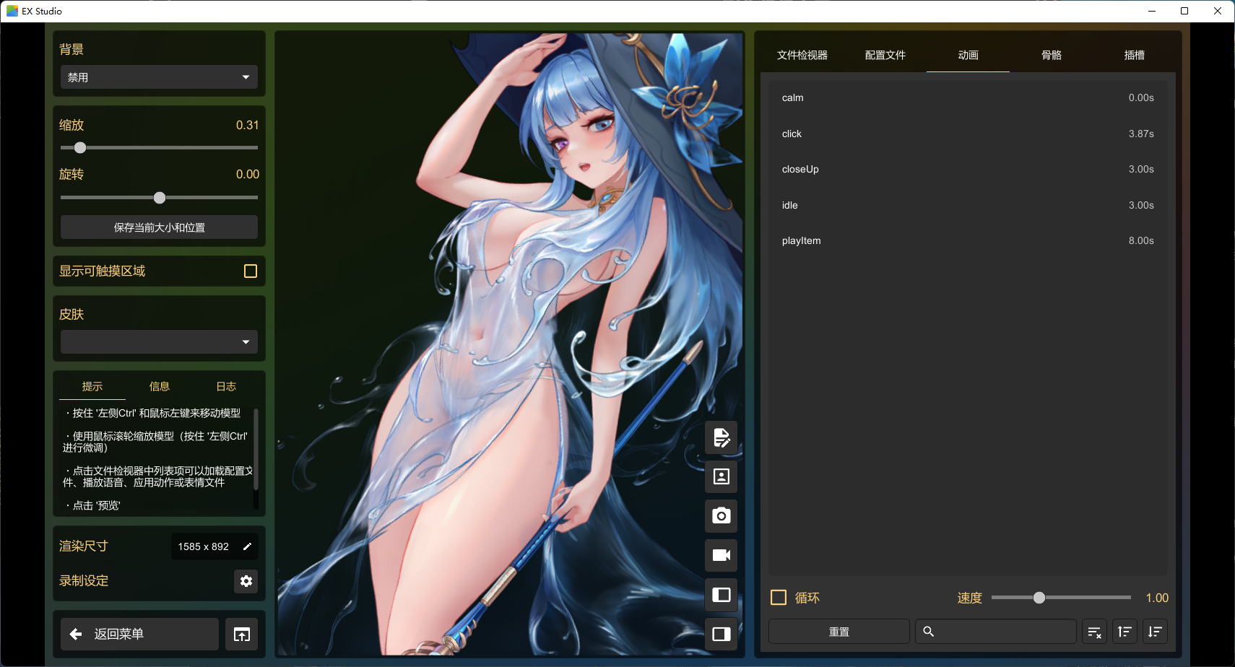This screenshot has width=1235, height=667.
Task: Click the 速度 slider handle
Action: 1039,598
